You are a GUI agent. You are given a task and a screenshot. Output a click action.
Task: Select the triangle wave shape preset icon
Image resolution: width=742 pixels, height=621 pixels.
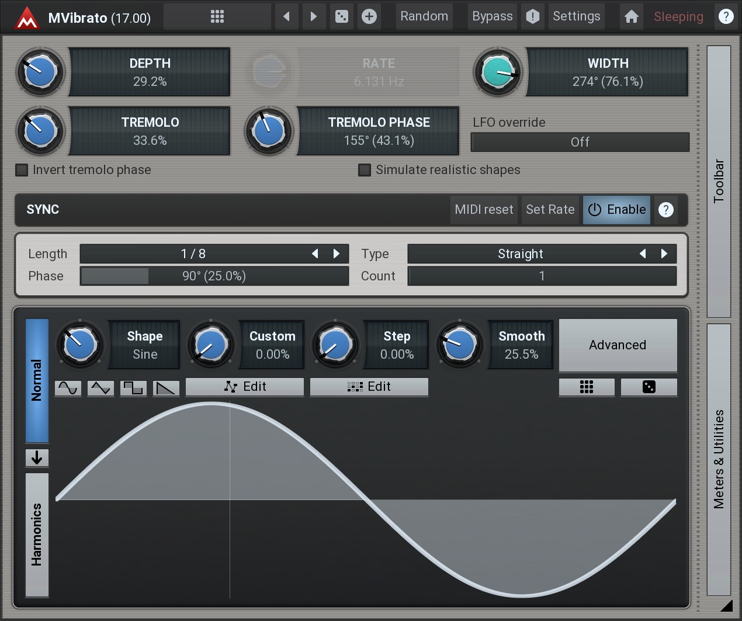tap(100, 388)
